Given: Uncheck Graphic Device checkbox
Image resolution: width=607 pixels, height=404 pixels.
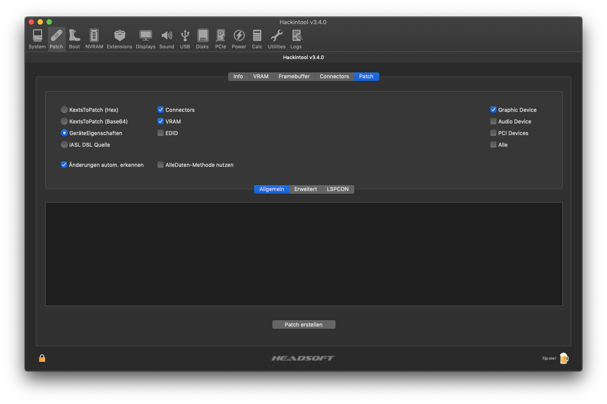Looking at the screenshot, I should [x=493, y=110].
